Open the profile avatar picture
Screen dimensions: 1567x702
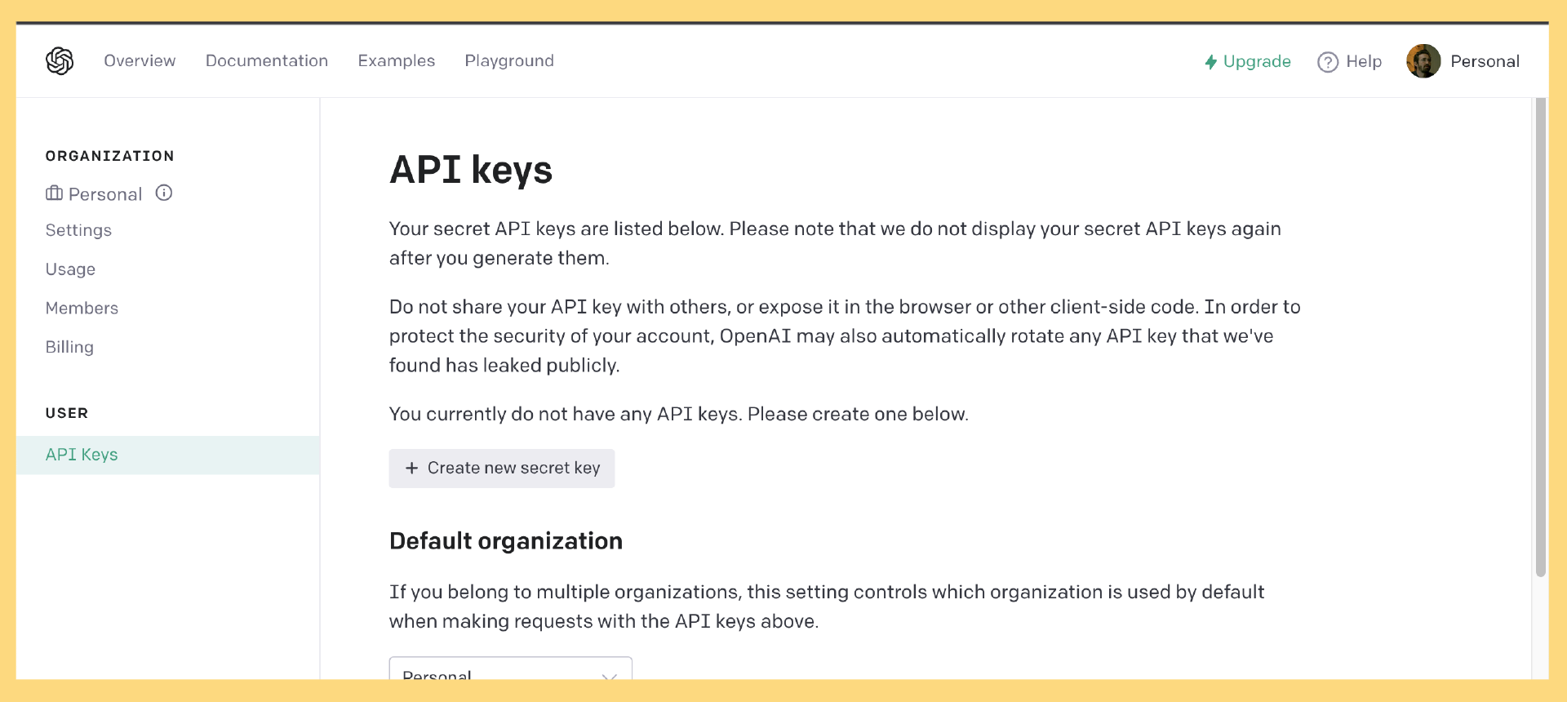(x=1423, y=61)
